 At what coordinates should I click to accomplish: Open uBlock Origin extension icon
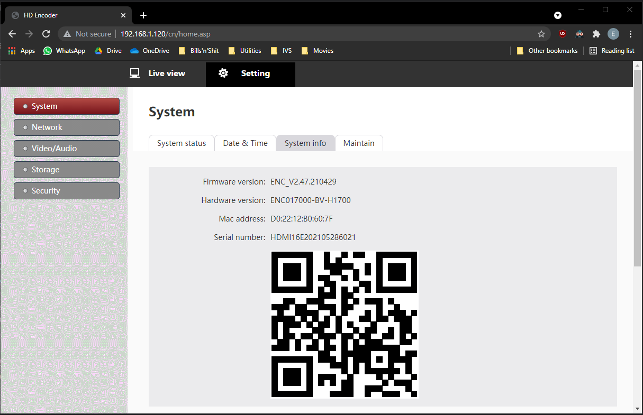(563, 34)
